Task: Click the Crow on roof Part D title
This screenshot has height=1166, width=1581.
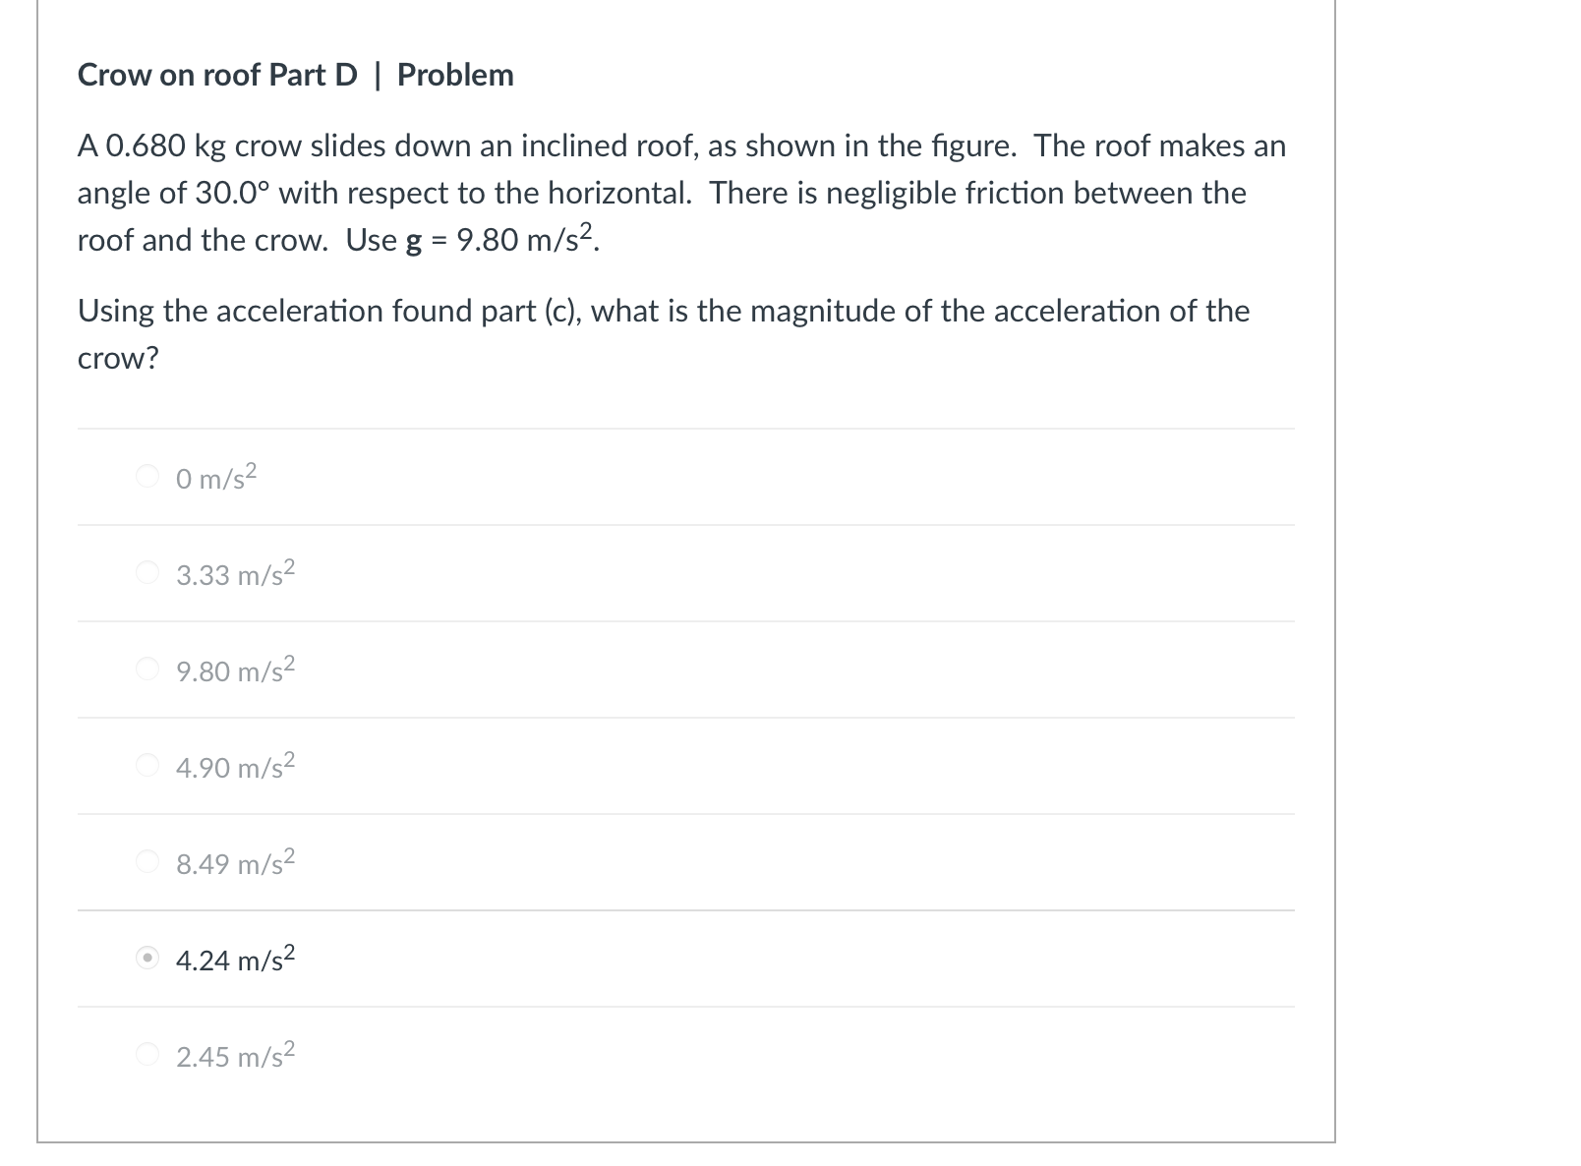Action: pos(294,75)
